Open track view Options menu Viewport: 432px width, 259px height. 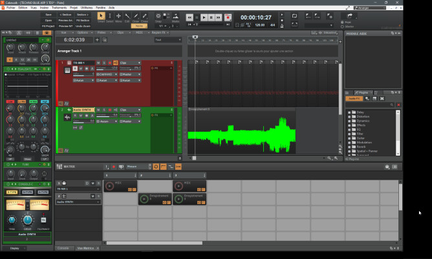pyautogui.click(x=84, y=32)
